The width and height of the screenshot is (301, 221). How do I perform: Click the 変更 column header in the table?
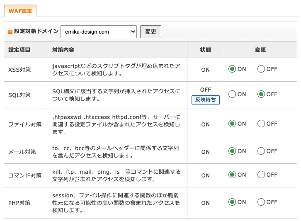[x=260, y=50]
